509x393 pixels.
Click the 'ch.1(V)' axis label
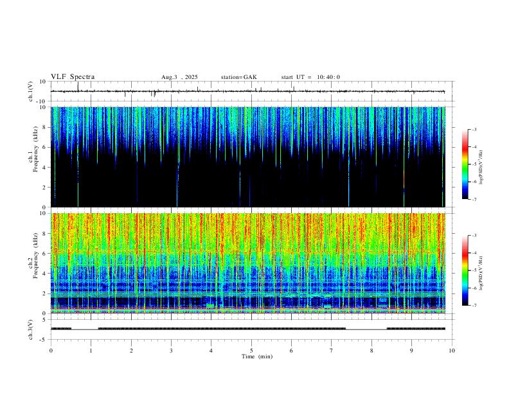coord(31,91)
